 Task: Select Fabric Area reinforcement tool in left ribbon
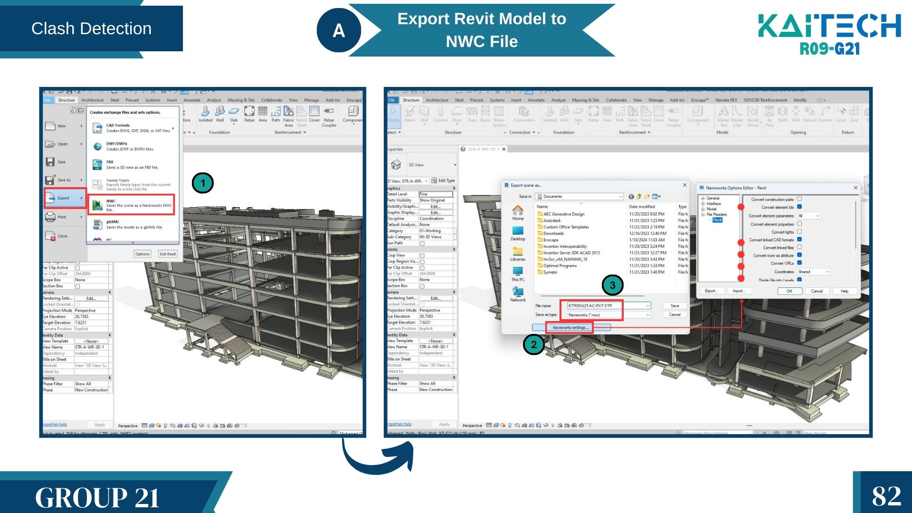coord(288,114)
